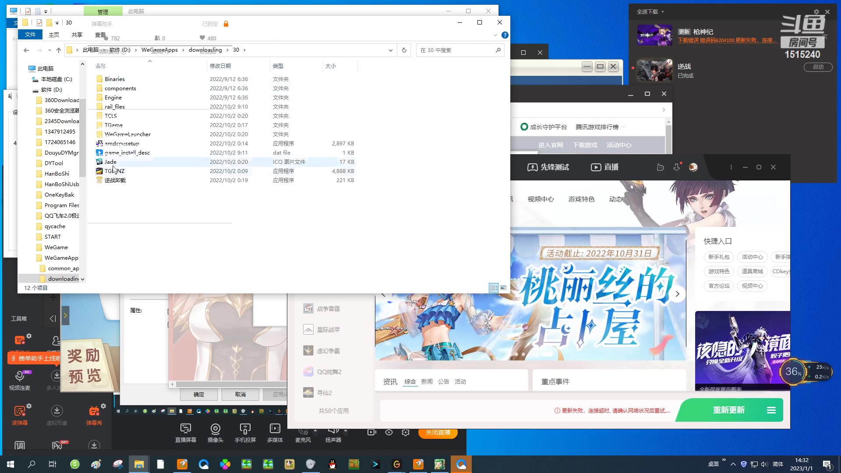
Task: Add 手机投屏 source in Douyu
Action: [245, 433]
